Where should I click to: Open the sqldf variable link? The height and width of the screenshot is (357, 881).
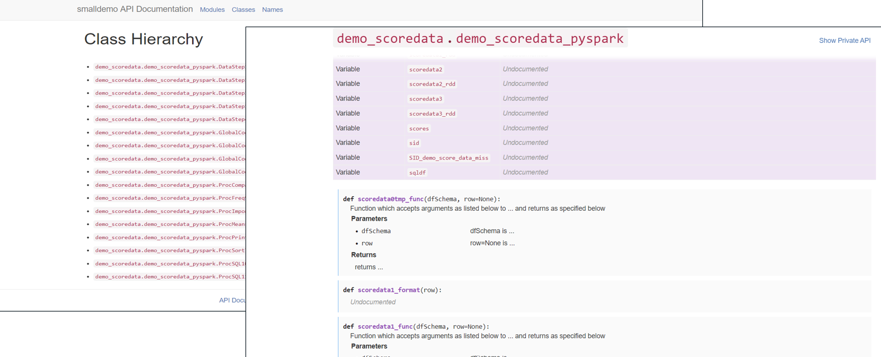417,172
